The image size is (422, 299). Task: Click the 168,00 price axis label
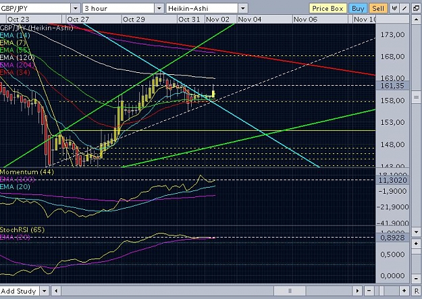(x=392, y=57)
